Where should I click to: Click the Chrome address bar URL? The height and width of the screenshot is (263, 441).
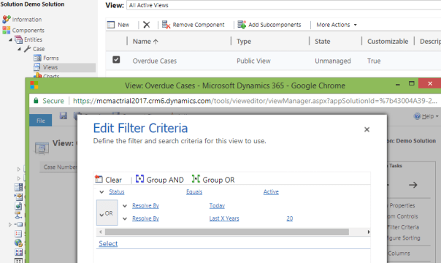255,101
